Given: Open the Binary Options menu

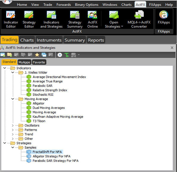Looking at the screenshot, I should point(87,5).
